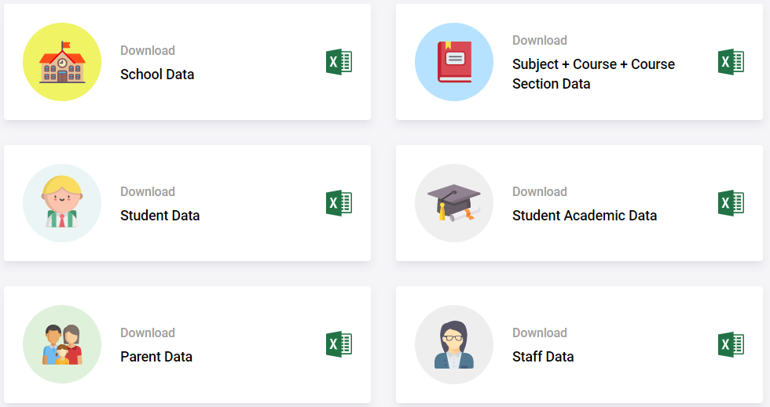
Task: Click the Excel icon for Student Academic Data
Action: (x=731, y=203)
